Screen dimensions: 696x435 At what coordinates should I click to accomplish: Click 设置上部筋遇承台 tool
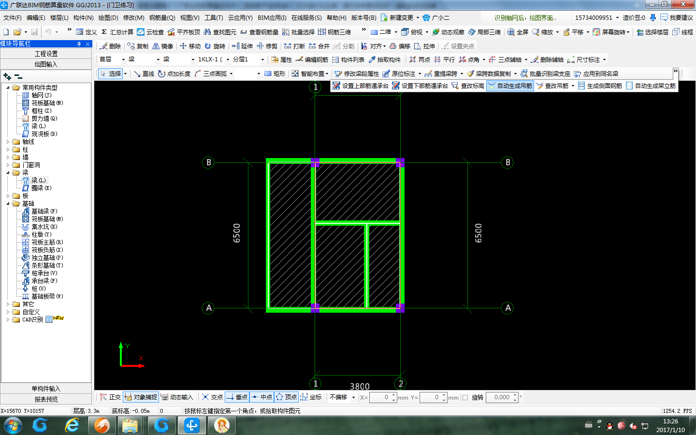click(x=361, y=86)
